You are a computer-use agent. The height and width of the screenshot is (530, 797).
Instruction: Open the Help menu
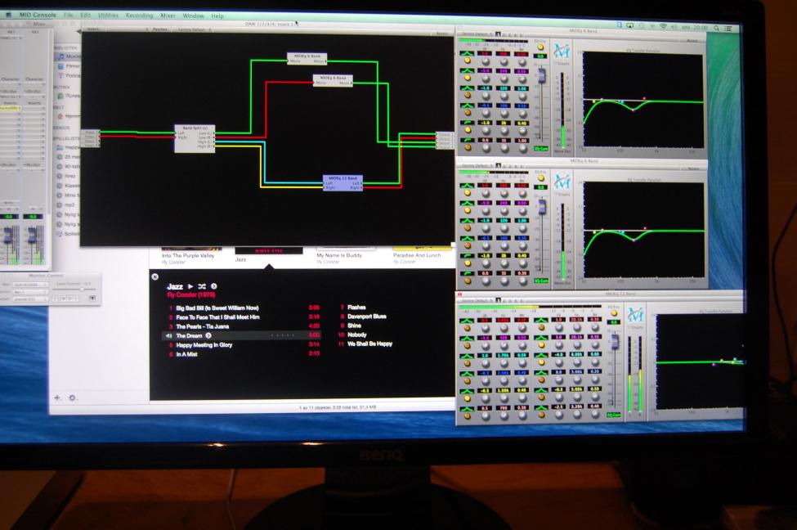217,16
